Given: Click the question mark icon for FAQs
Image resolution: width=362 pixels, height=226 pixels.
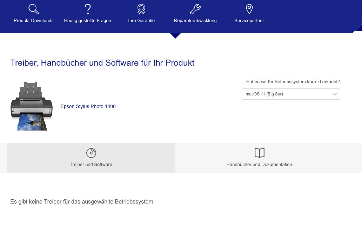Looking at the screenshot, I should pyautogui.click(x=87, y=9).
